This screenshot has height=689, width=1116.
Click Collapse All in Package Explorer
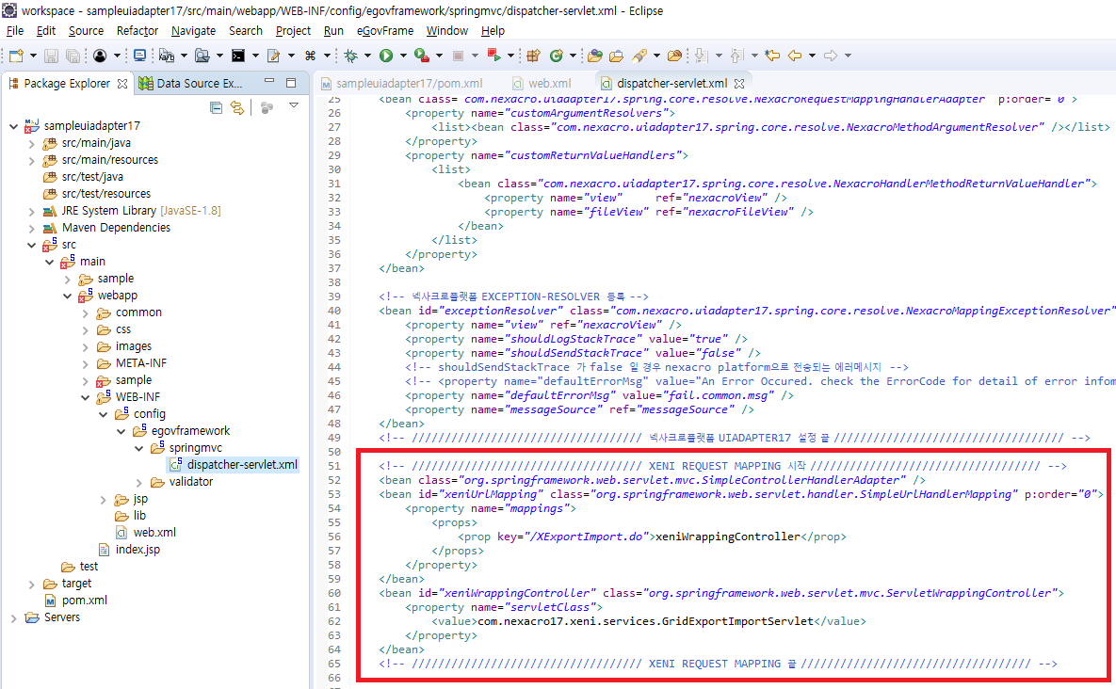[x=217, y=108]
